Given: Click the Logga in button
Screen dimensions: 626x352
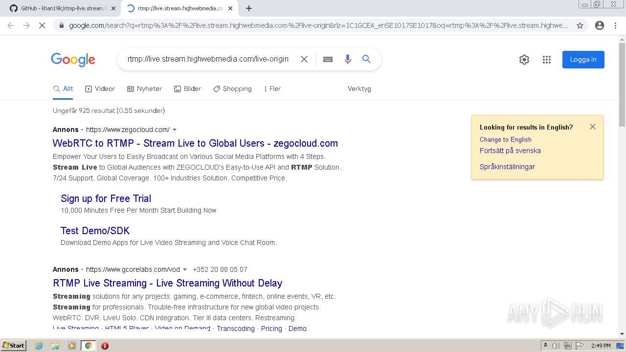Looking at the screenshot, I should click(x=583, y=60).
